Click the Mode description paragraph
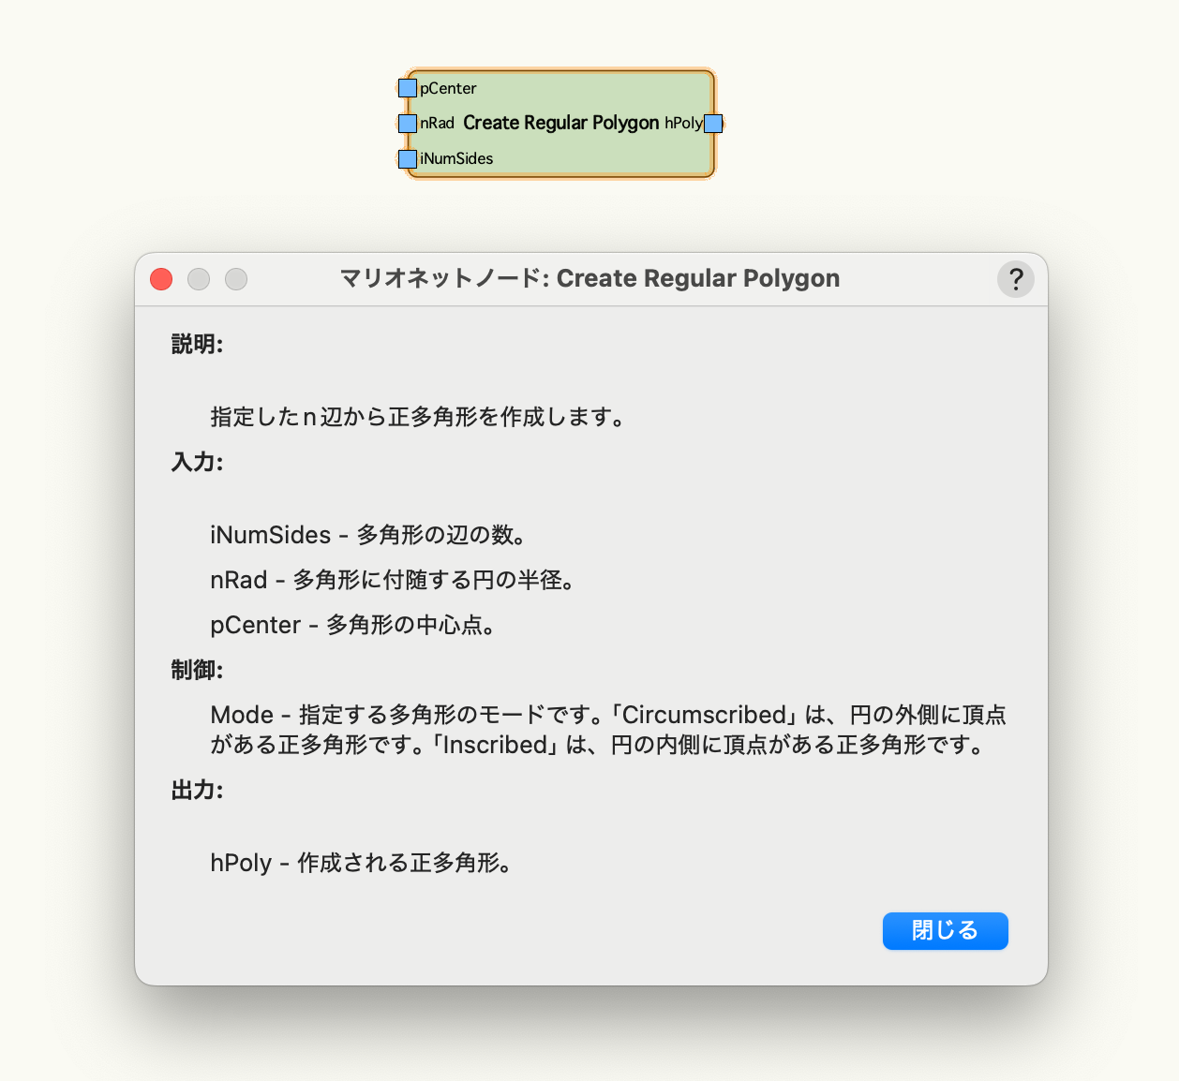1179x1081 pixels. click(x=607, y=730)
